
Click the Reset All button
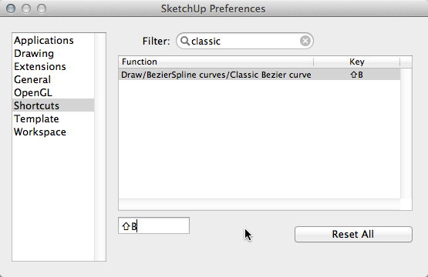[353, 234]
